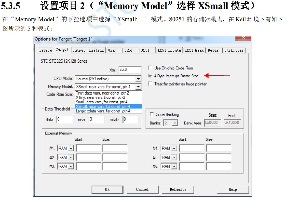This screenshot has width=287, height=198.
Task: Select the Target tab
Action: [62, 50]
